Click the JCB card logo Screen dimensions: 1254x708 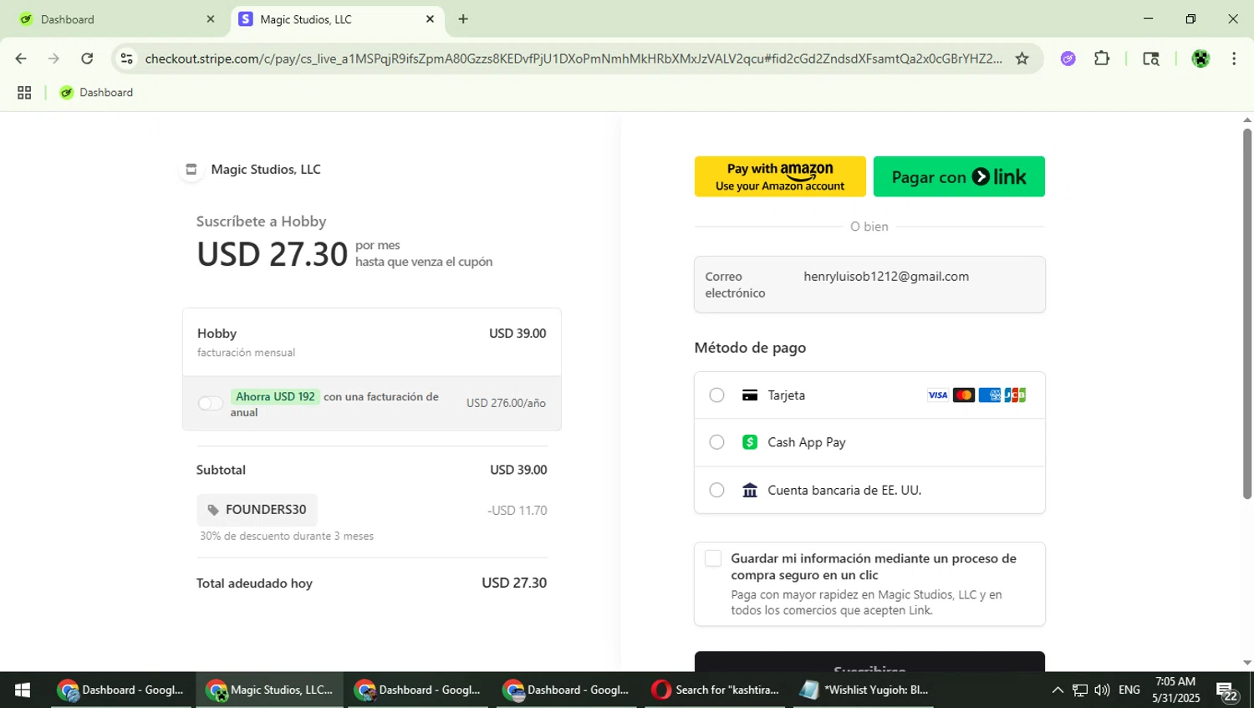[1015, 395]
